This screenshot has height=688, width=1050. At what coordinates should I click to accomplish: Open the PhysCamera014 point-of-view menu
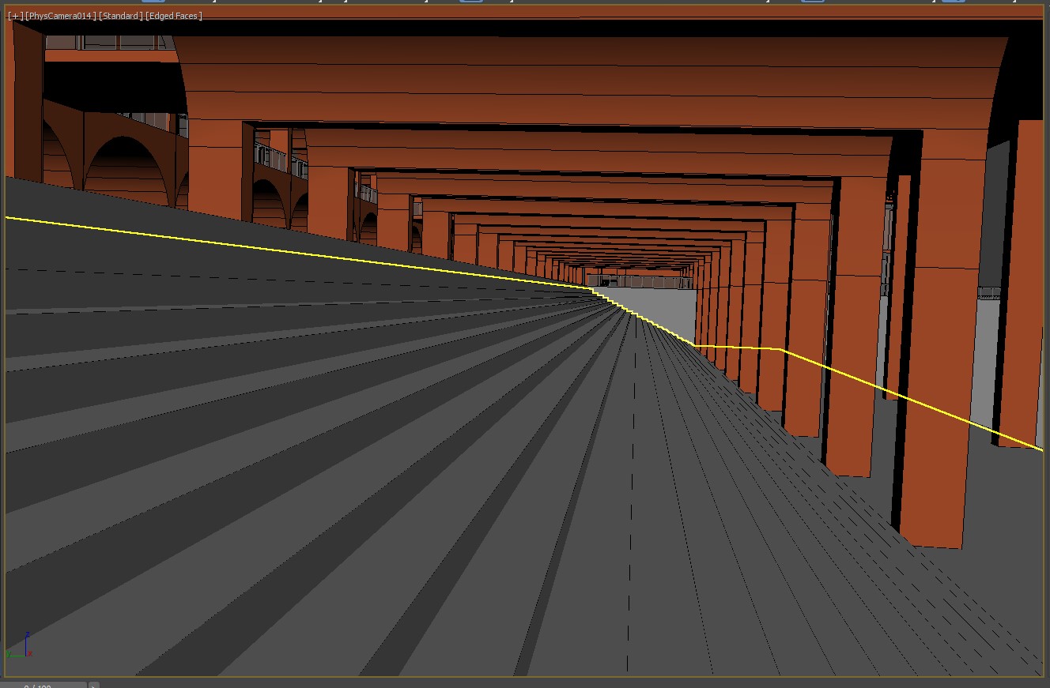[60, 16]
